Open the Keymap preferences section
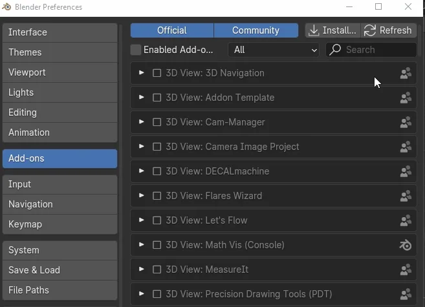This screenshot has width=425, height=307. click(60, 224)
